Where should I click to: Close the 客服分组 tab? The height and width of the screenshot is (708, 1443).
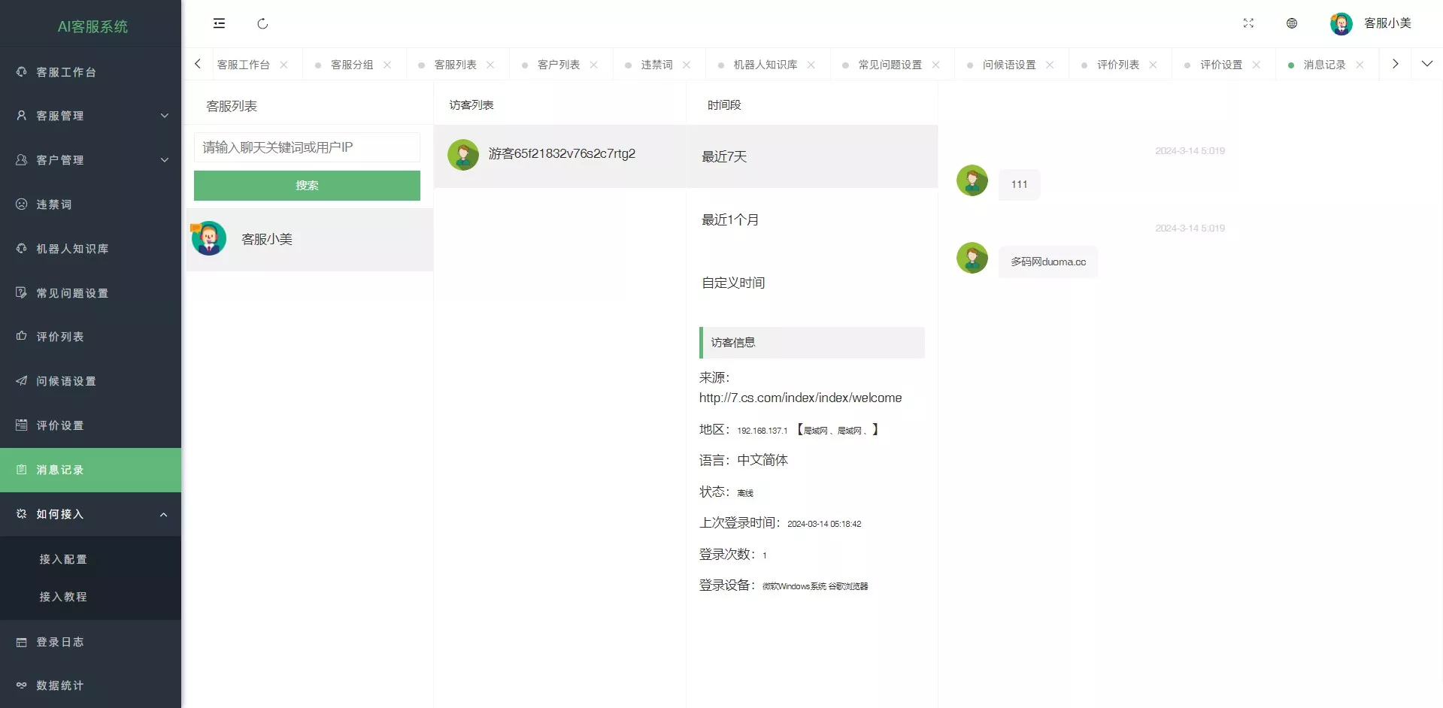pyautogui.click(x=387, y=65)
